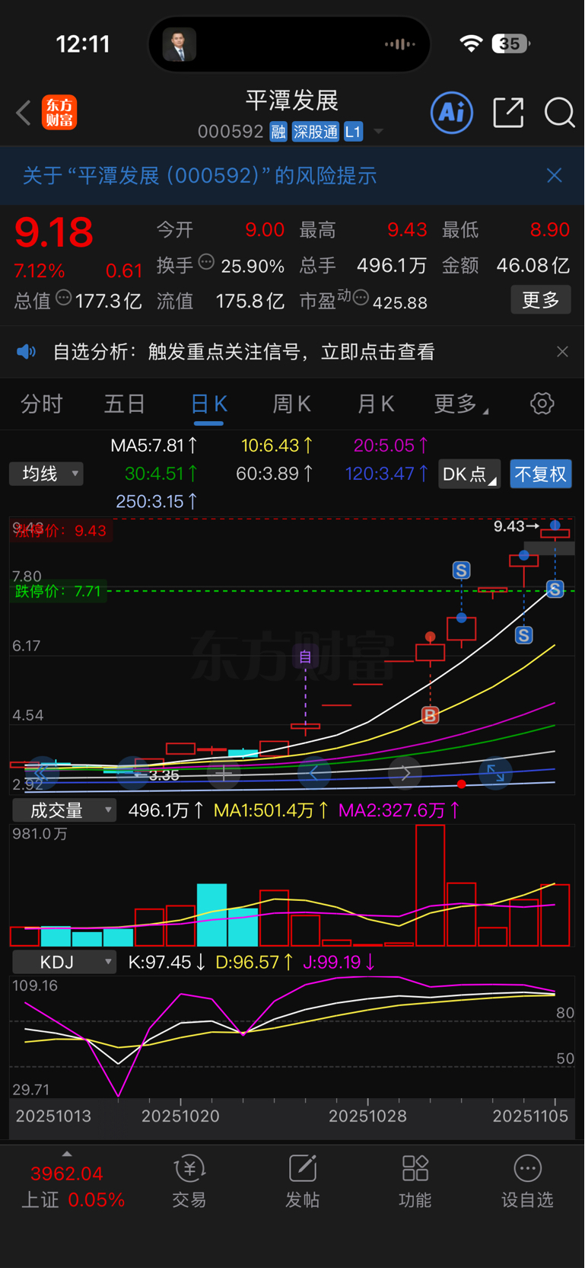This screenshot has height=1268, width=585.
Task: Open the KDJ indicator dropdown
Action: click(x=64, y=963)
